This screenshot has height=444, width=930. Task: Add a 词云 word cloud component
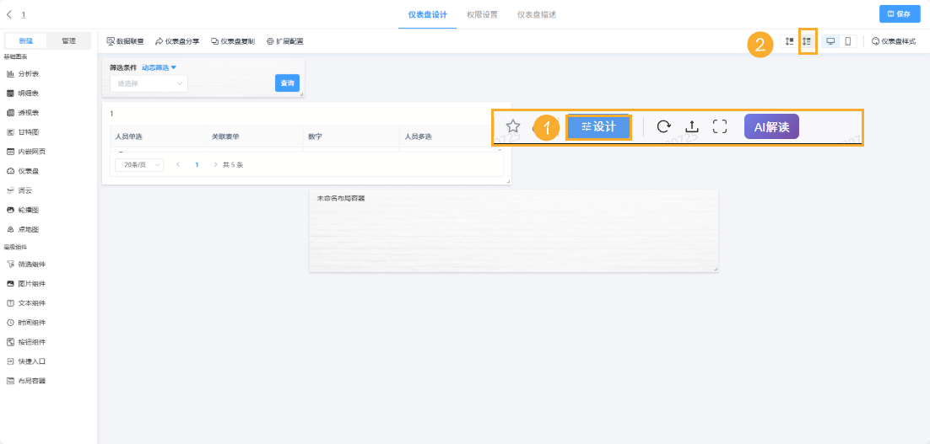[x=19, y=190]
